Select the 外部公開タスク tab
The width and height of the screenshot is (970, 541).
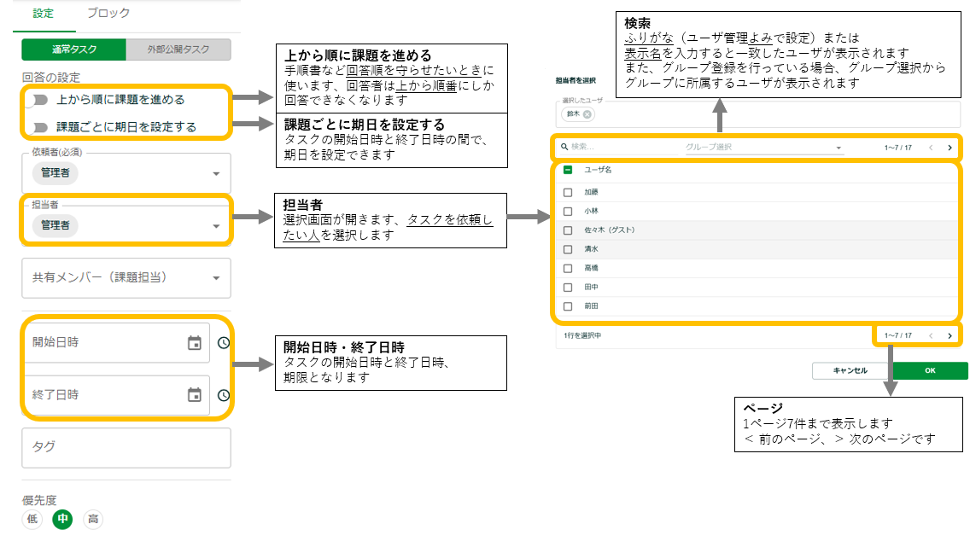[x=178, y=49]
